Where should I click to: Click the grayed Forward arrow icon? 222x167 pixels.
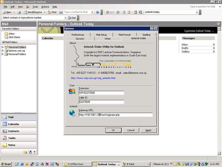(118, 12)
